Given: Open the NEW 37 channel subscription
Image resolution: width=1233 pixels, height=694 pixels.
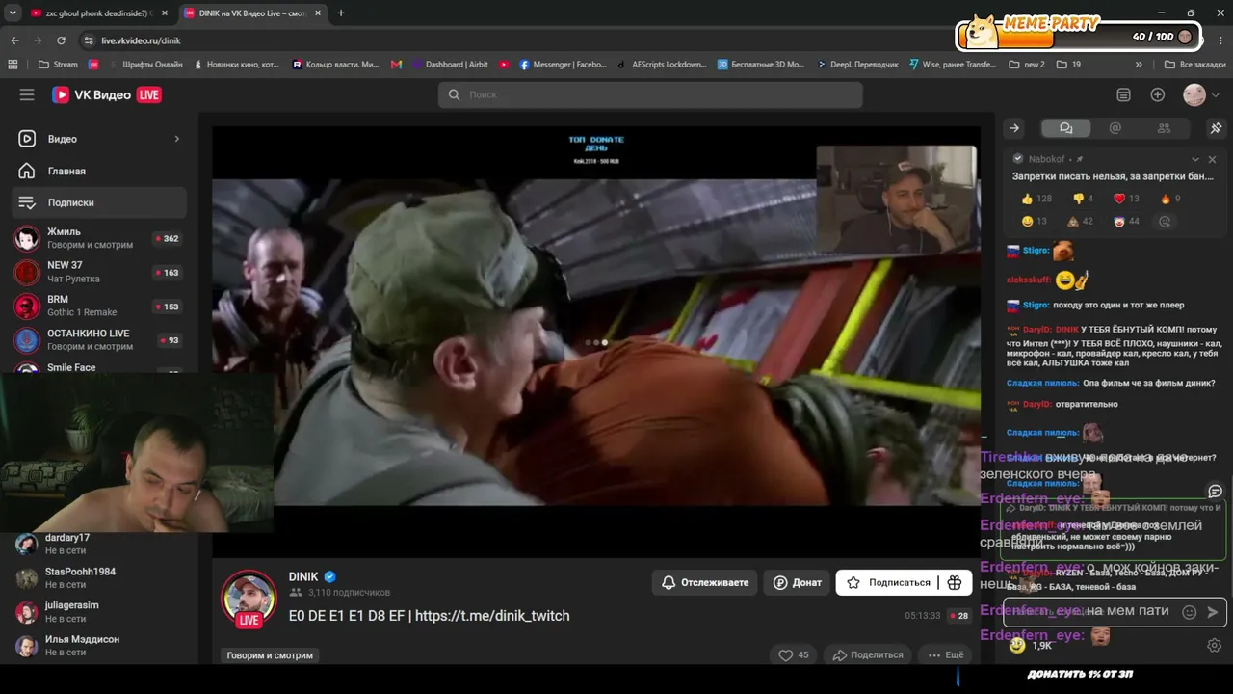Looking at the screenshot, I should tap(99, 272).
